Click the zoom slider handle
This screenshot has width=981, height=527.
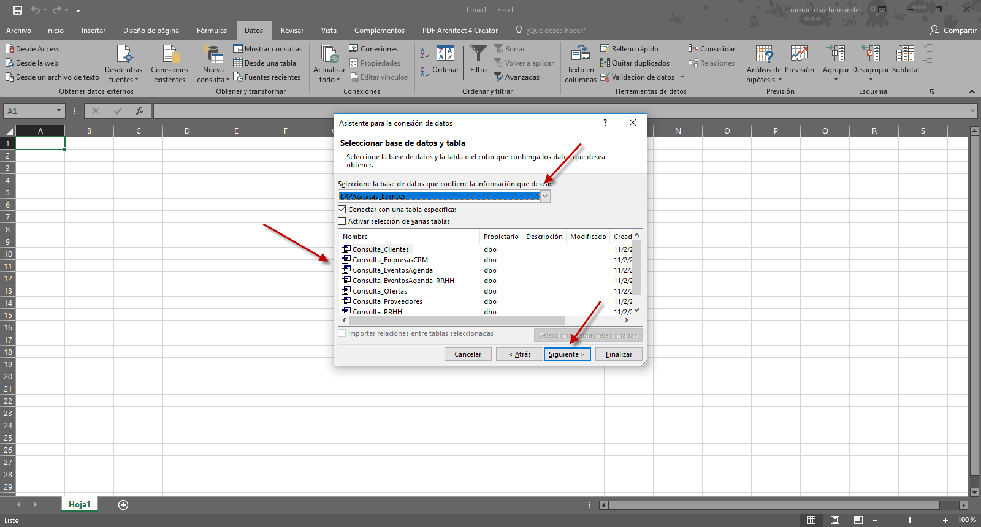tap(910, 520)
